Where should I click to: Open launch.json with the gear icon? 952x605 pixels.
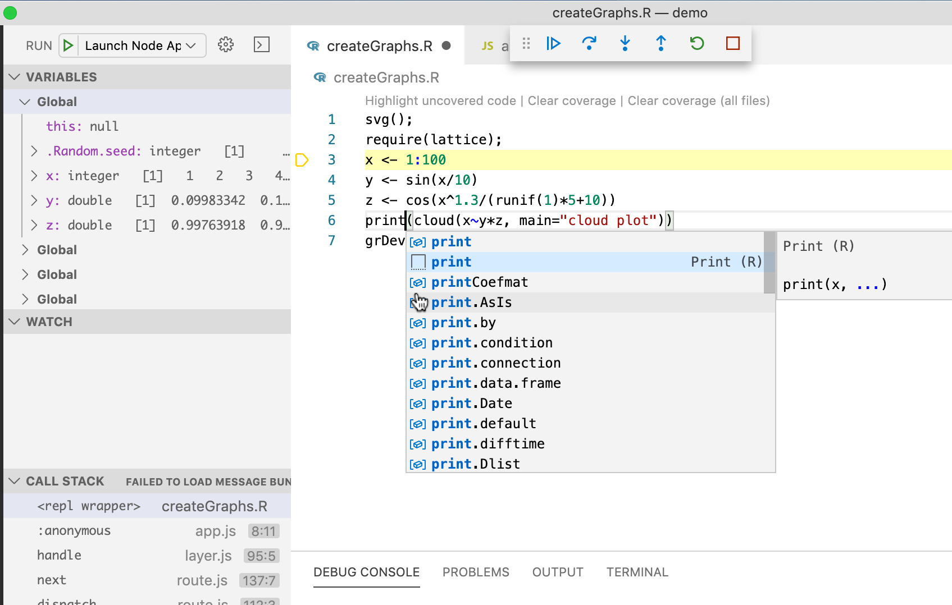(x=226, y=45)
